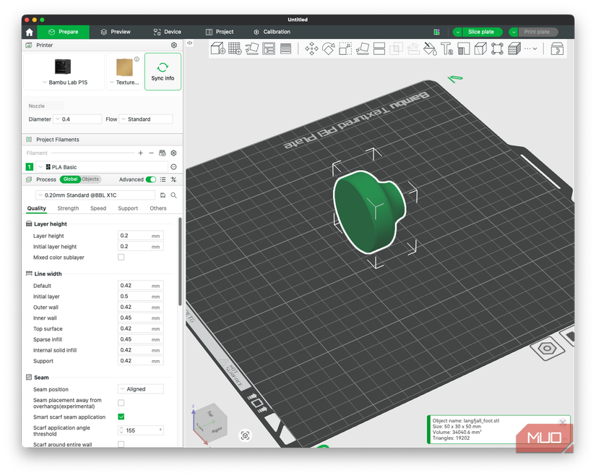Click the Sync info button
Viewport: 596px width, 476px height.
coord(163,72)
